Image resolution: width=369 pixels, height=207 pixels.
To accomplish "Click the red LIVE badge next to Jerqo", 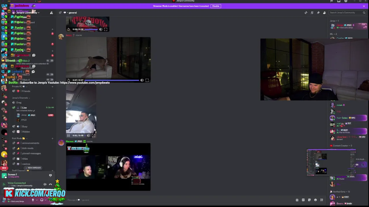I will click(51, 115).
